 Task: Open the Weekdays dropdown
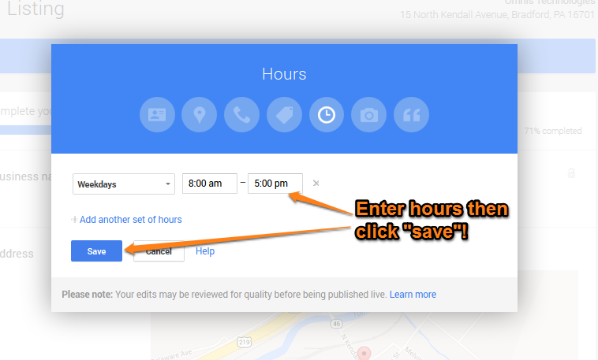[x=123, y=184]
